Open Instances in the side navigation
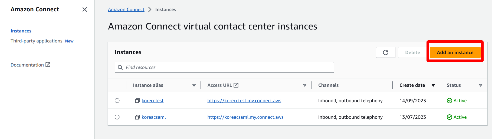 (x=21, y=31)
